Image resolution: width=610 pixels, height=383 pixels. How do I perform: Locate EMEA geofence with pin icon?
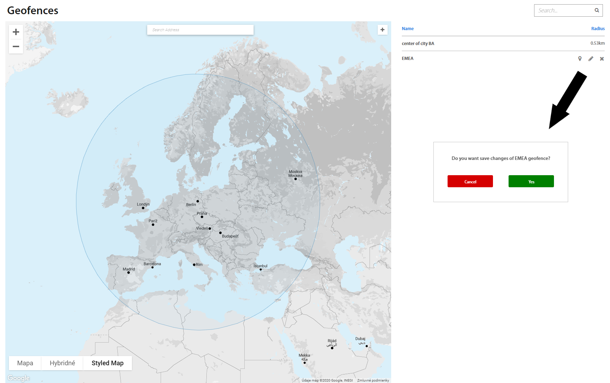580,59
